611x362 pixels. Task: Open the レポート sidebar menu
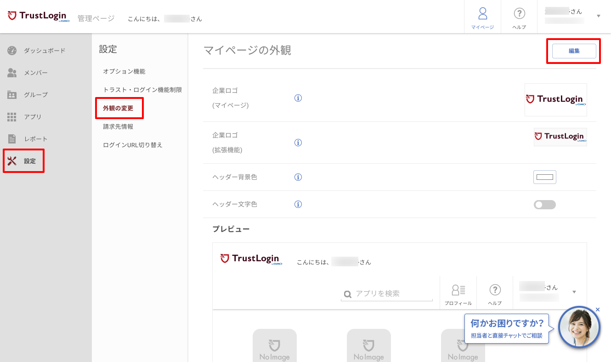(x=36, y=139)
